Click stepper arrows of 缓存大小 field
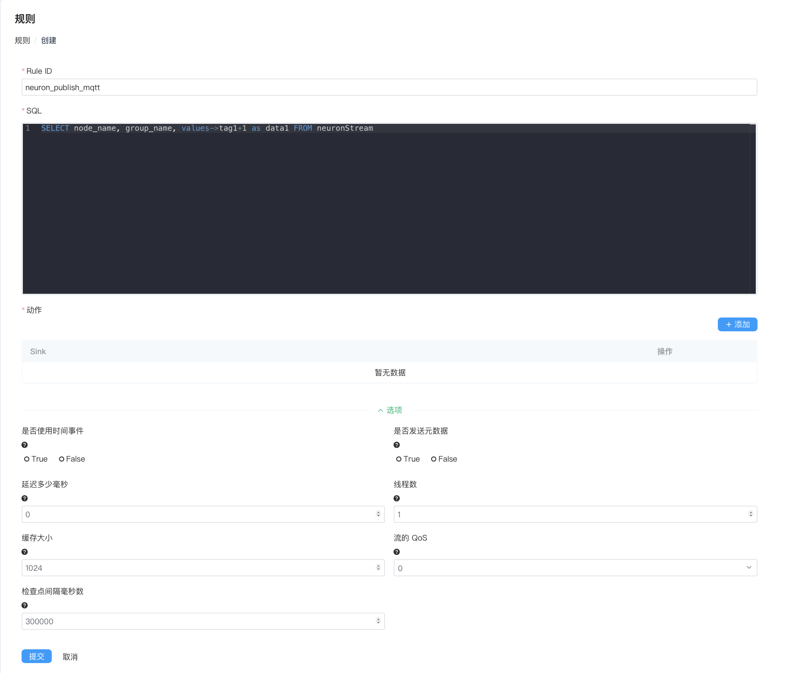789x673 pixels. pyautogui.click(x=378, y=567)
